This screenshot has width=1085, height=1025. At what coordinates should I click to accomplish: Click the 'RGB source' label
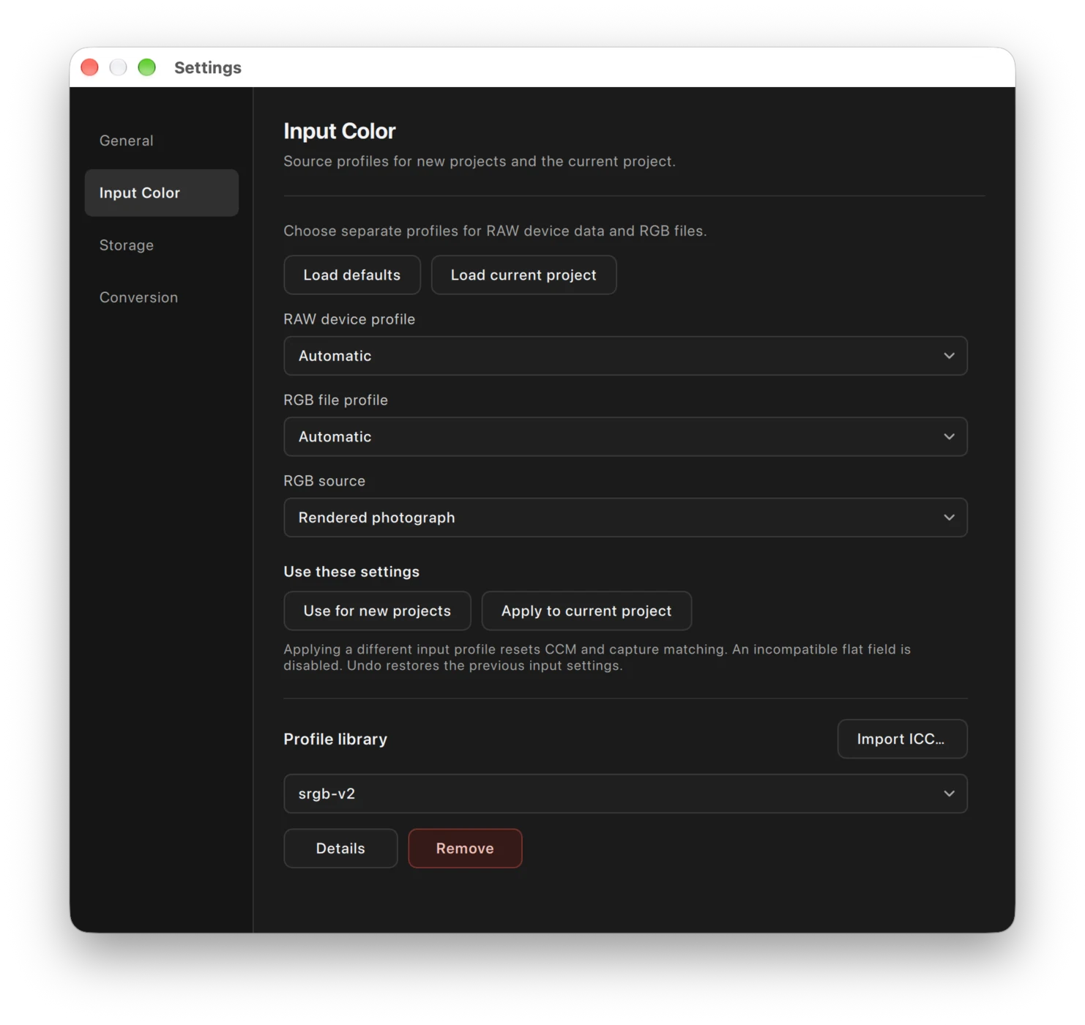tap(324, 481)
